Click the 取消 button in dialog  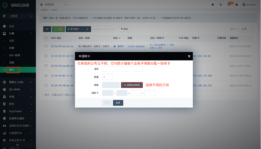point(118,103)
